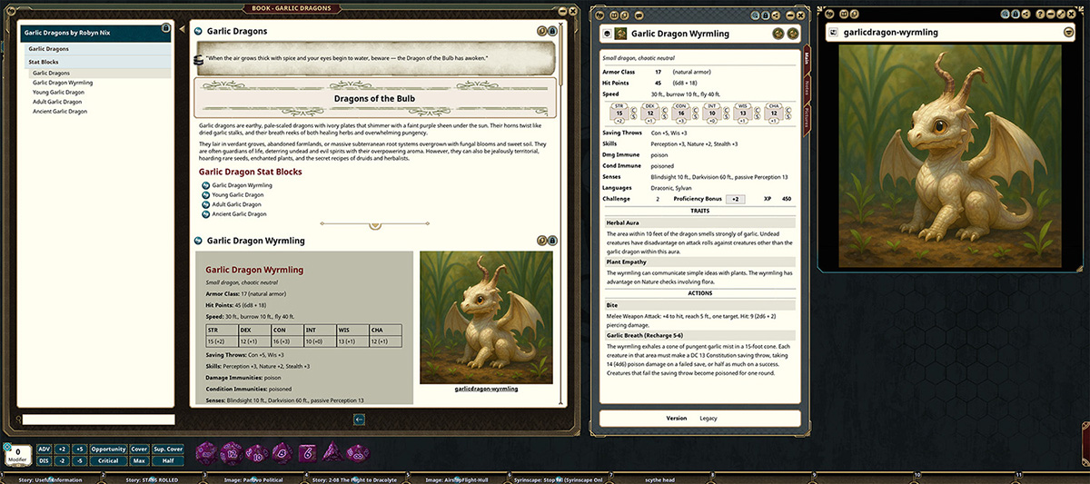The width and height of the screenshot is (1090, 484).
Task: Toggle the Max damage modifier button
Action: click(x=139, y=460)
